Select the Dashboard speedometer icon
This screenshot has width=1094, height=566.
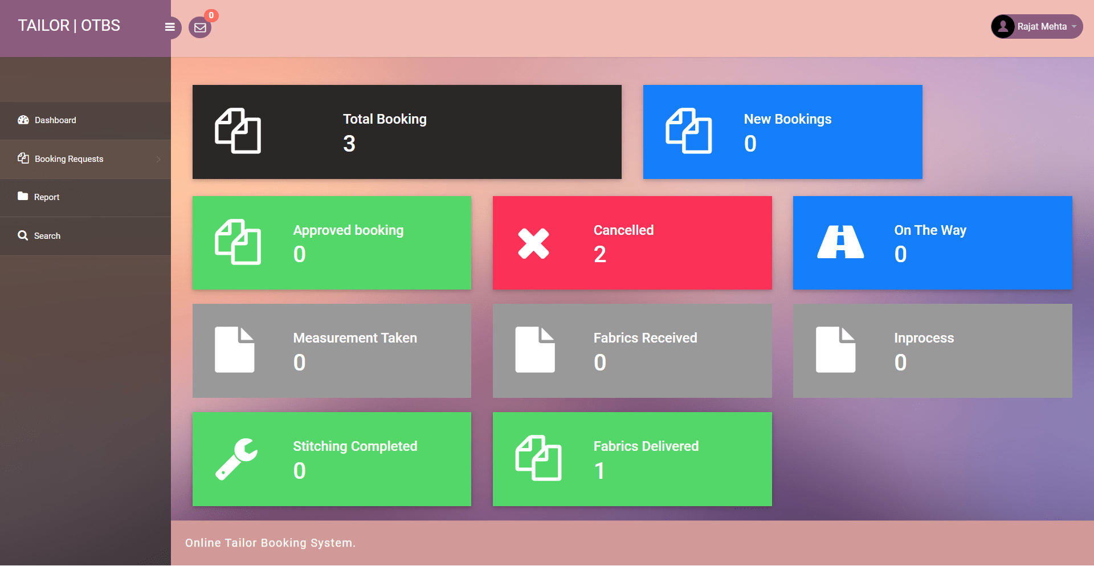[23, 120]
